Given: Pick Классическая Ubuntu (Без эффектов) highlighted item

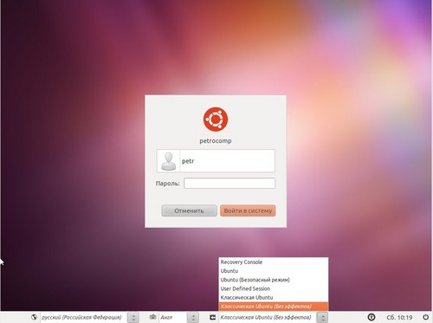Looking at the screenshot, I should click(x=274, y=307).
